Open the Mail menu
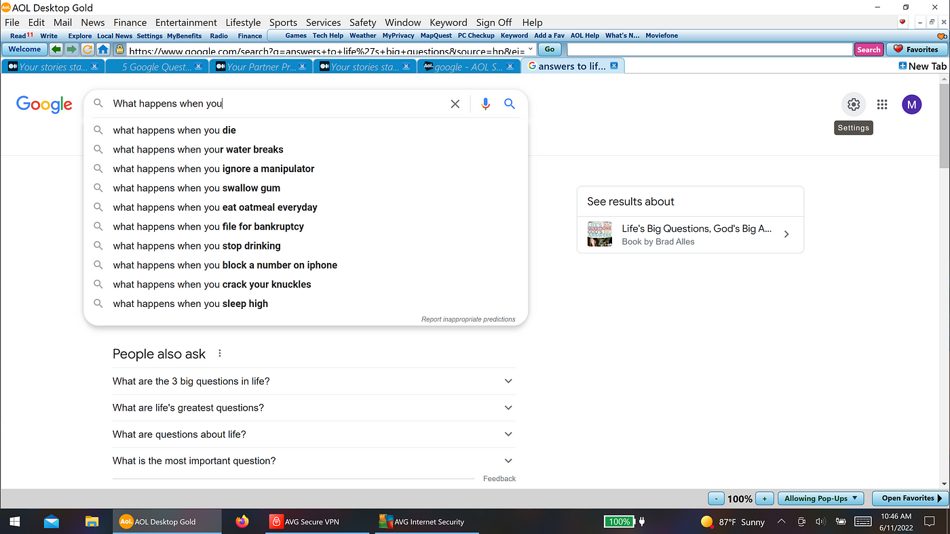This screenshot has width=950, height=534. pos(62,22)
